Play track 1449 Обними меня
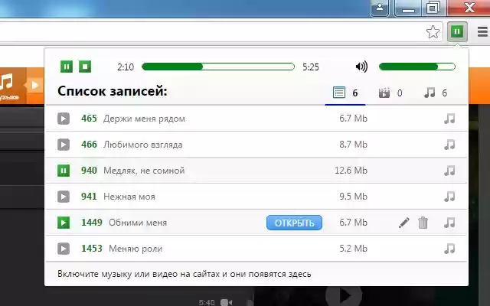 64,223
